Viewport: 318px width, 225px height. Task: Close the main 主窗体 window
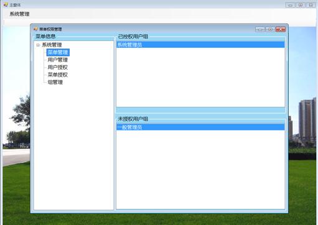coord(311,5)
